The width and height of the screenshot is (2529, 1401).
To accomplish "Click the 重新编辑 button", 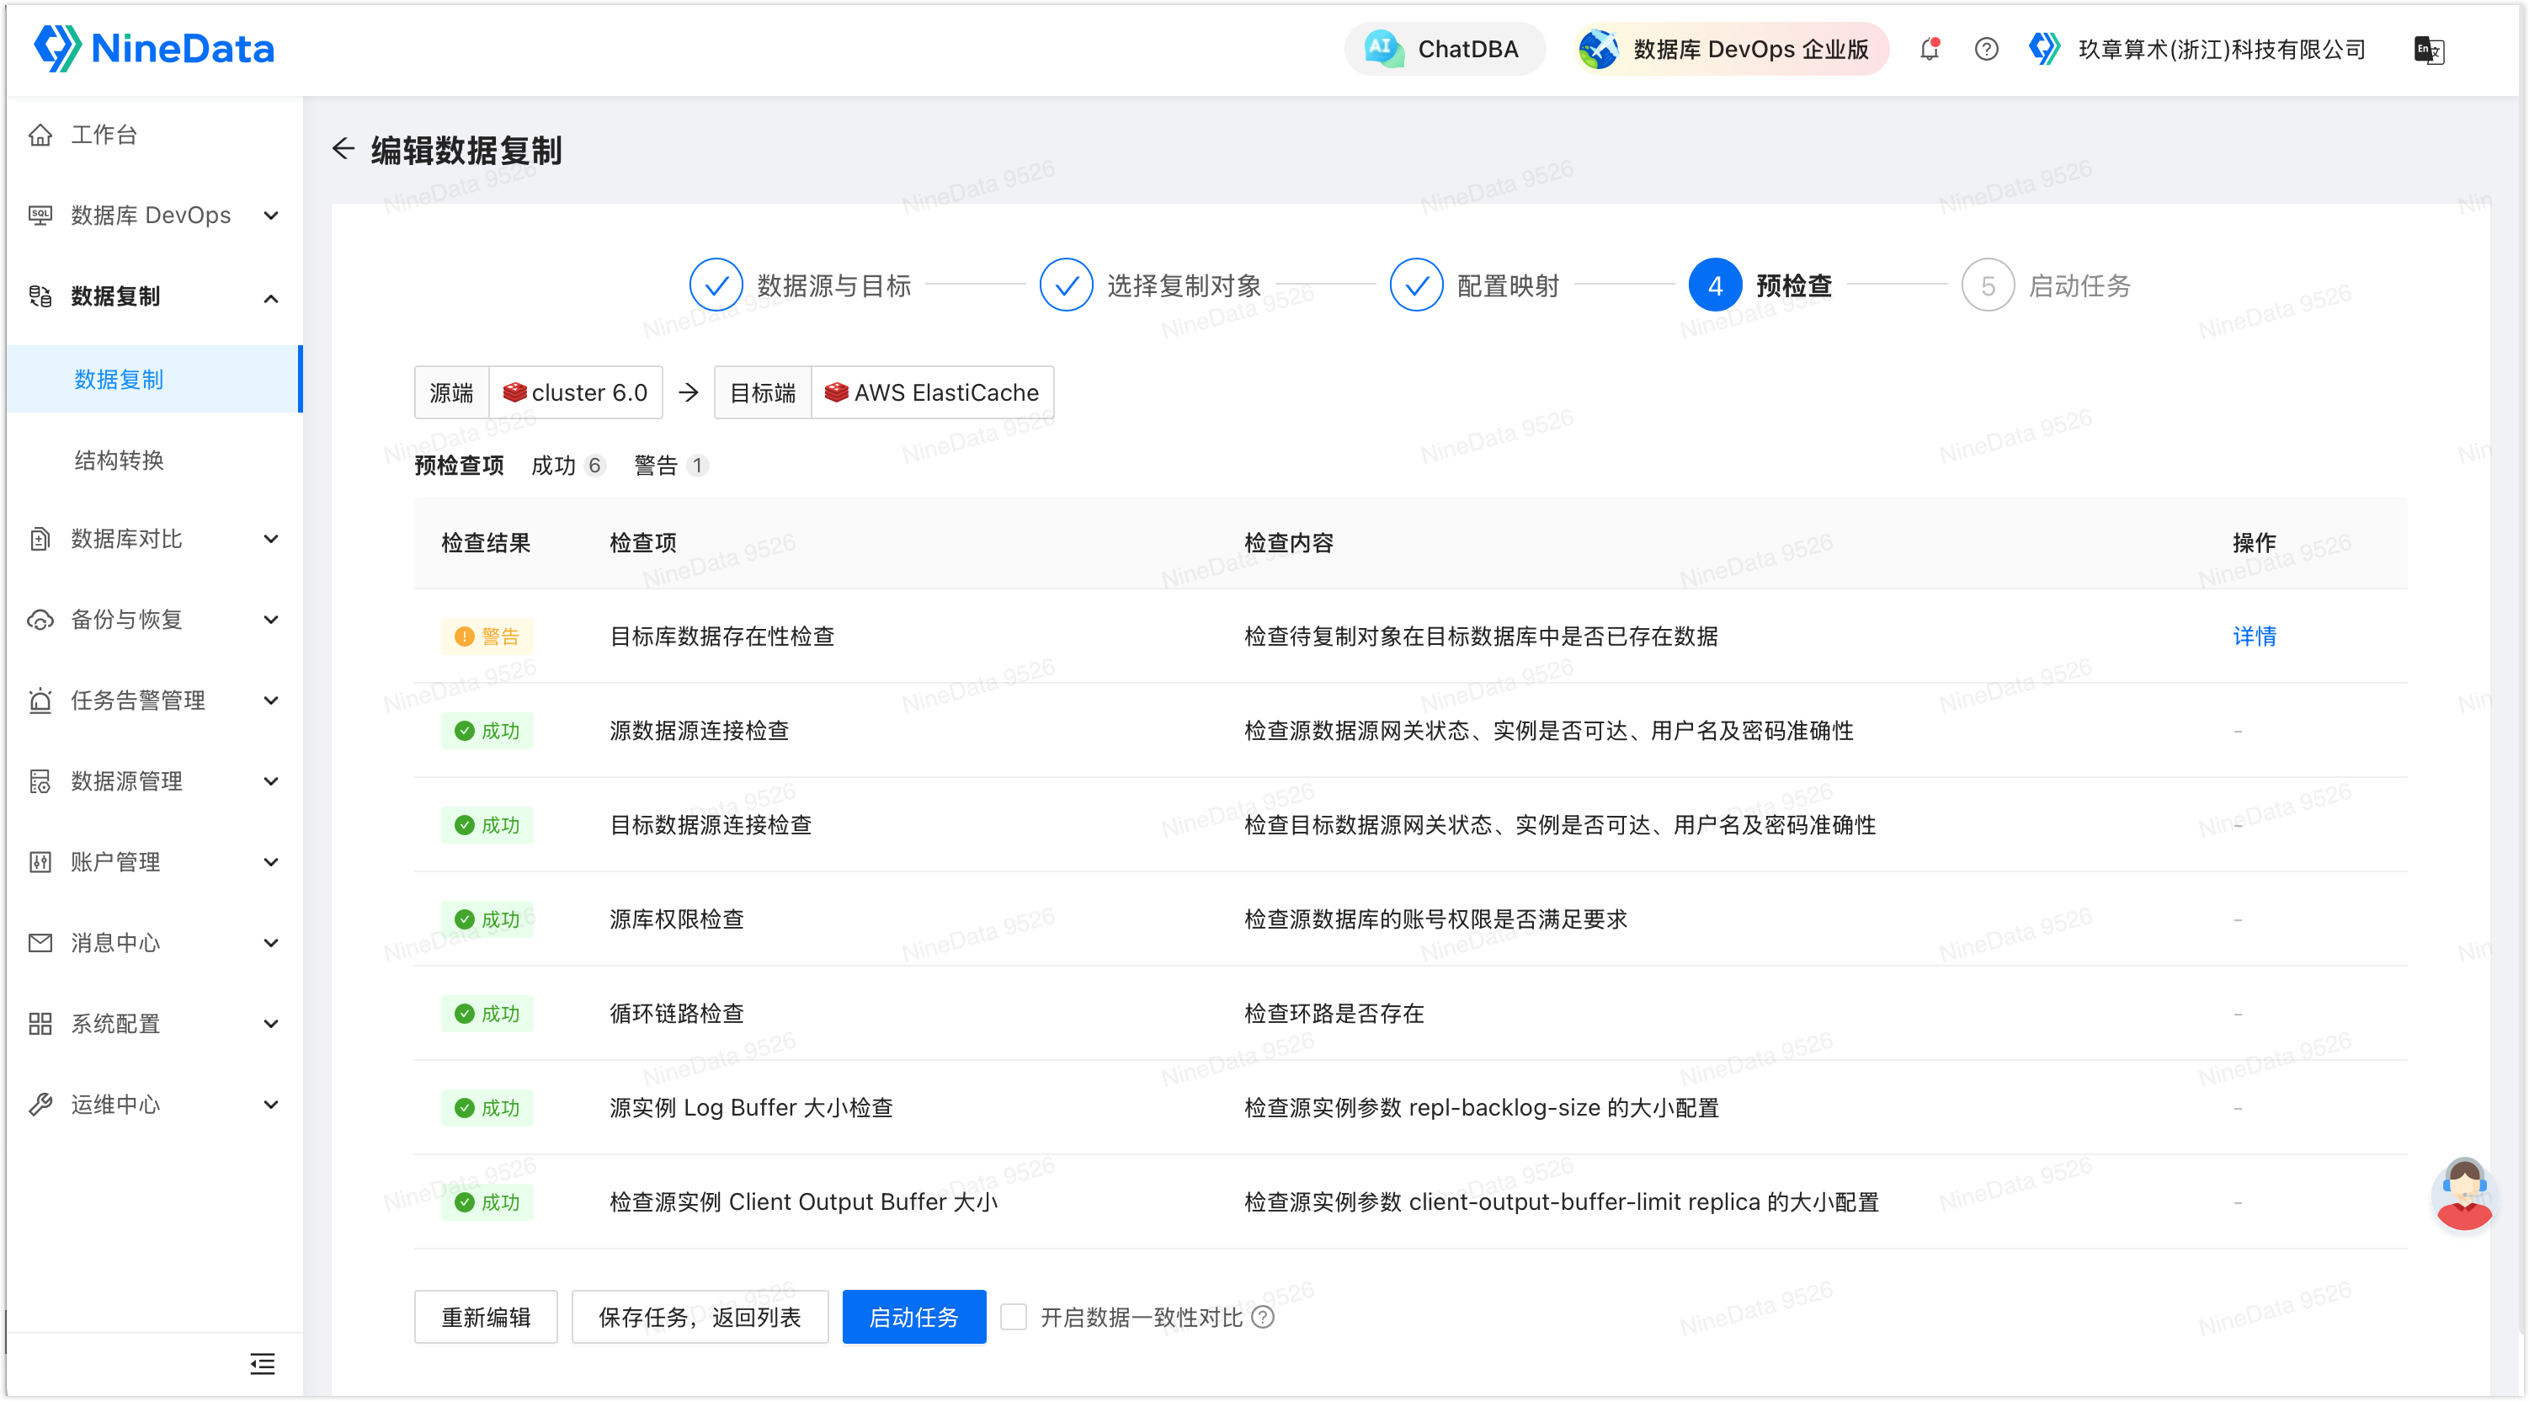I will click(x=485, y=1316).
